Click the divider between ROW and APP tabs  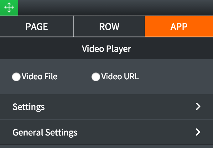coord(145,26)
